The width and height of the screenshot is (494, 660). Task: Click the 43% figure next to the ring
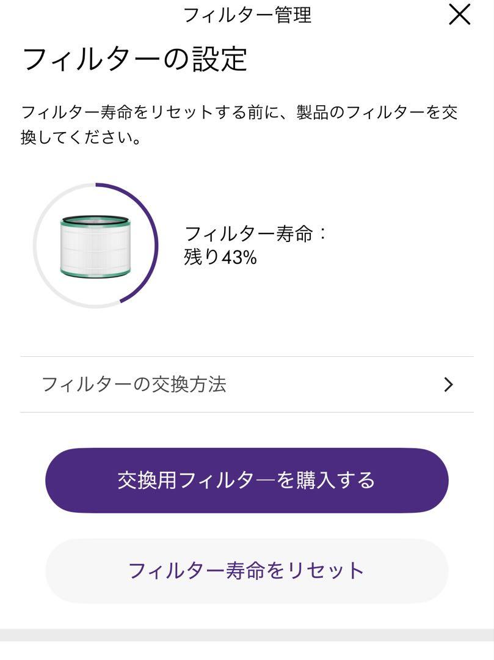[x=239, y=257]
